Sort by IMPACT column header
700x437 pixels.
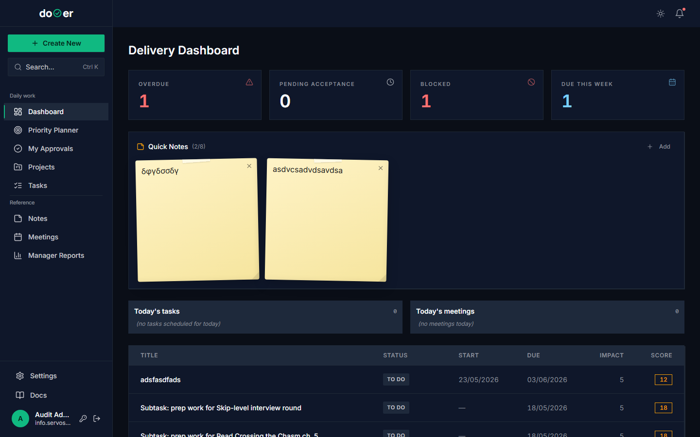(612, 355)
